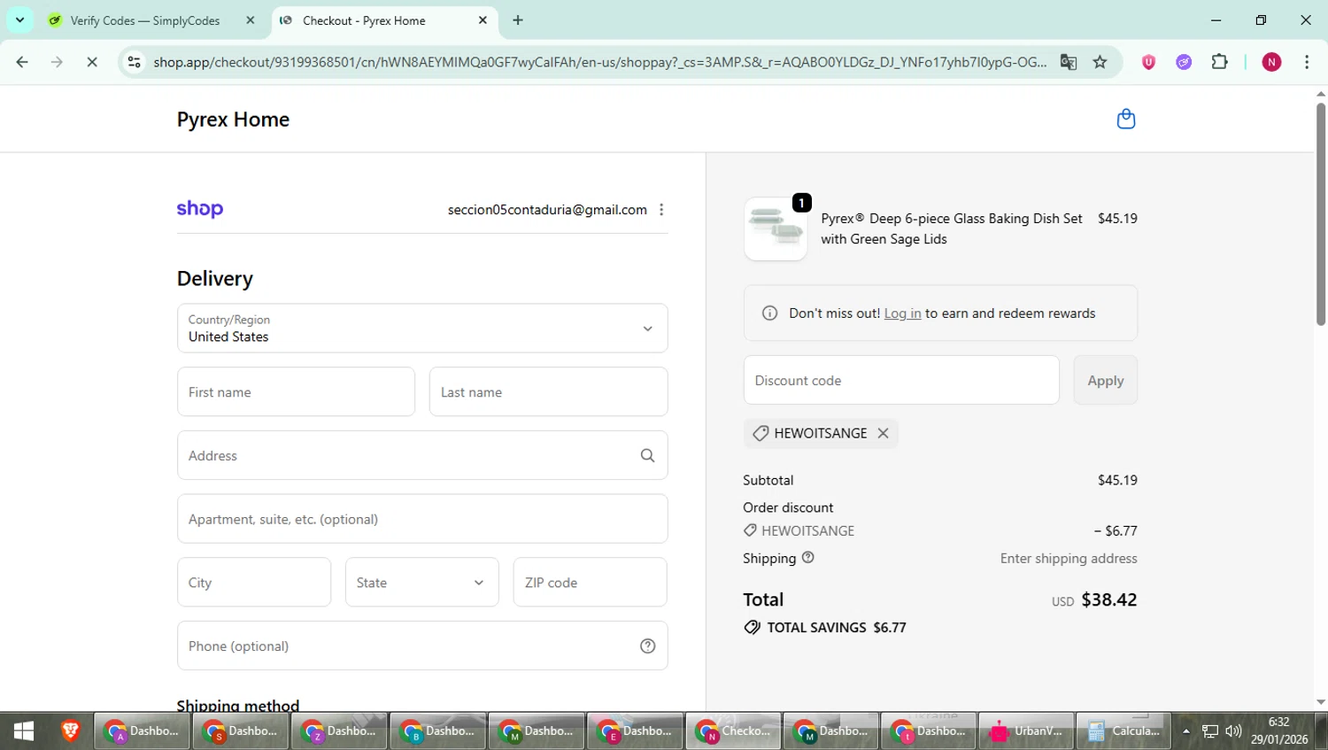Open a new browser tab
Image resolution: width=1328 pixels, height=750 pixels.
click(x=518, y=20)
